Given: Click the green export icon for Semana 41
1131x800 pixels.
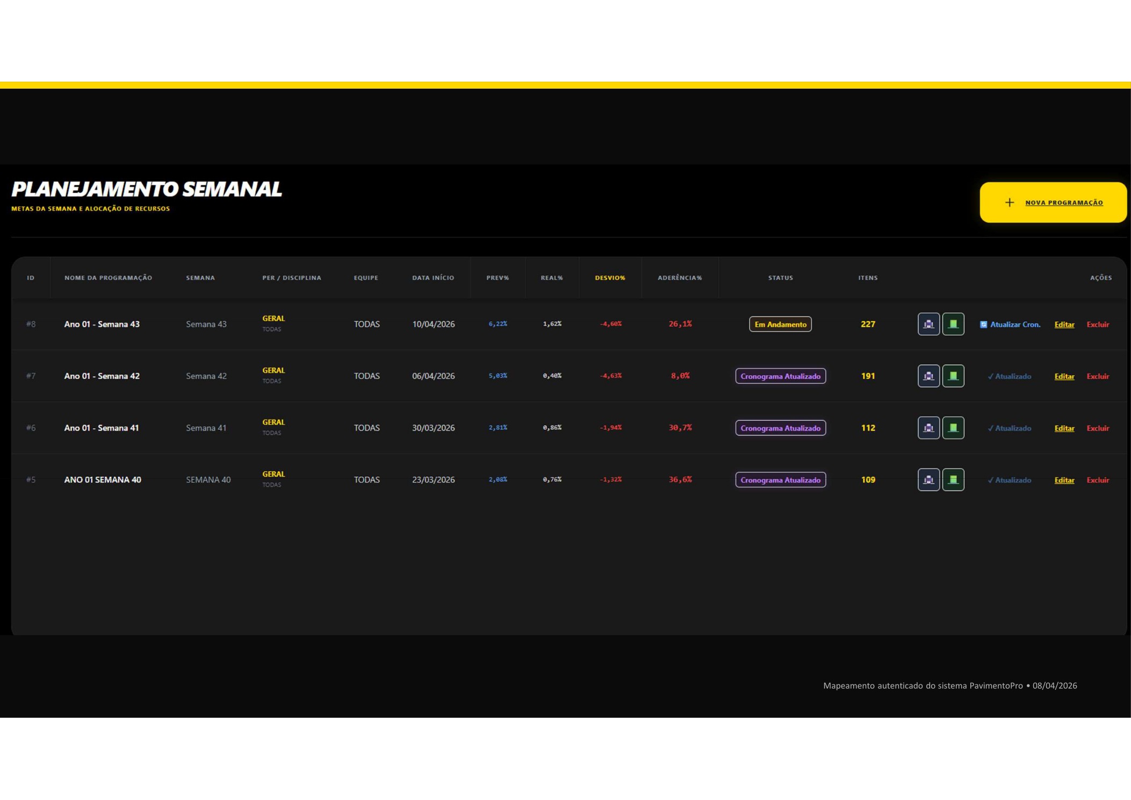Looking at the screenshot, I should pos(953,428).
